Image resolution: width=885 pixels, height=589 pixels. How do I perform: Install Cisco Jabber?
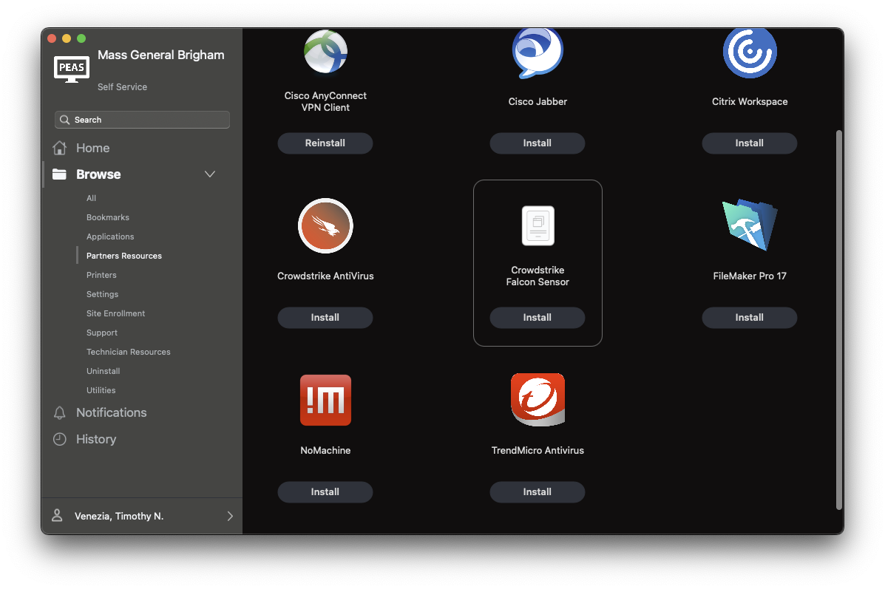[538, 143]
